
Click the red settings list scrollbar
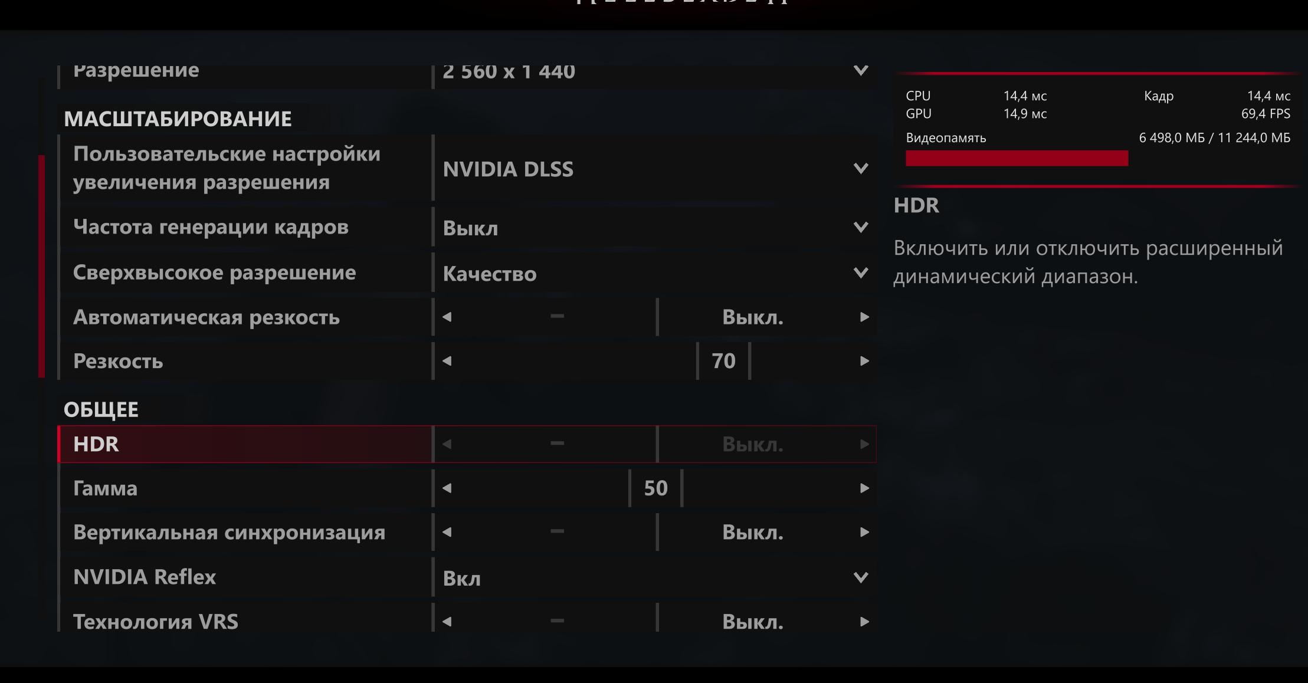click(41, 265)
